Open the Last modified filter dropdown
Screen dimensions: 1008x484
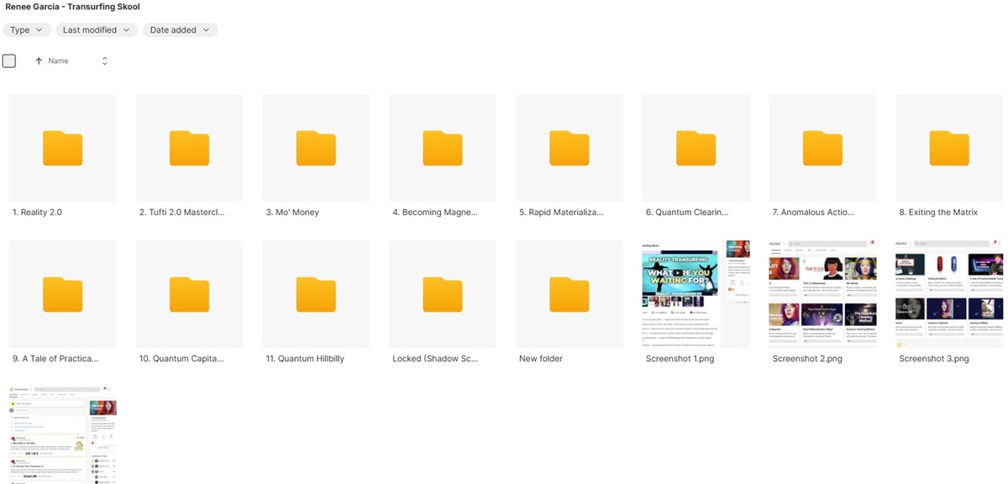pos(97,30)
